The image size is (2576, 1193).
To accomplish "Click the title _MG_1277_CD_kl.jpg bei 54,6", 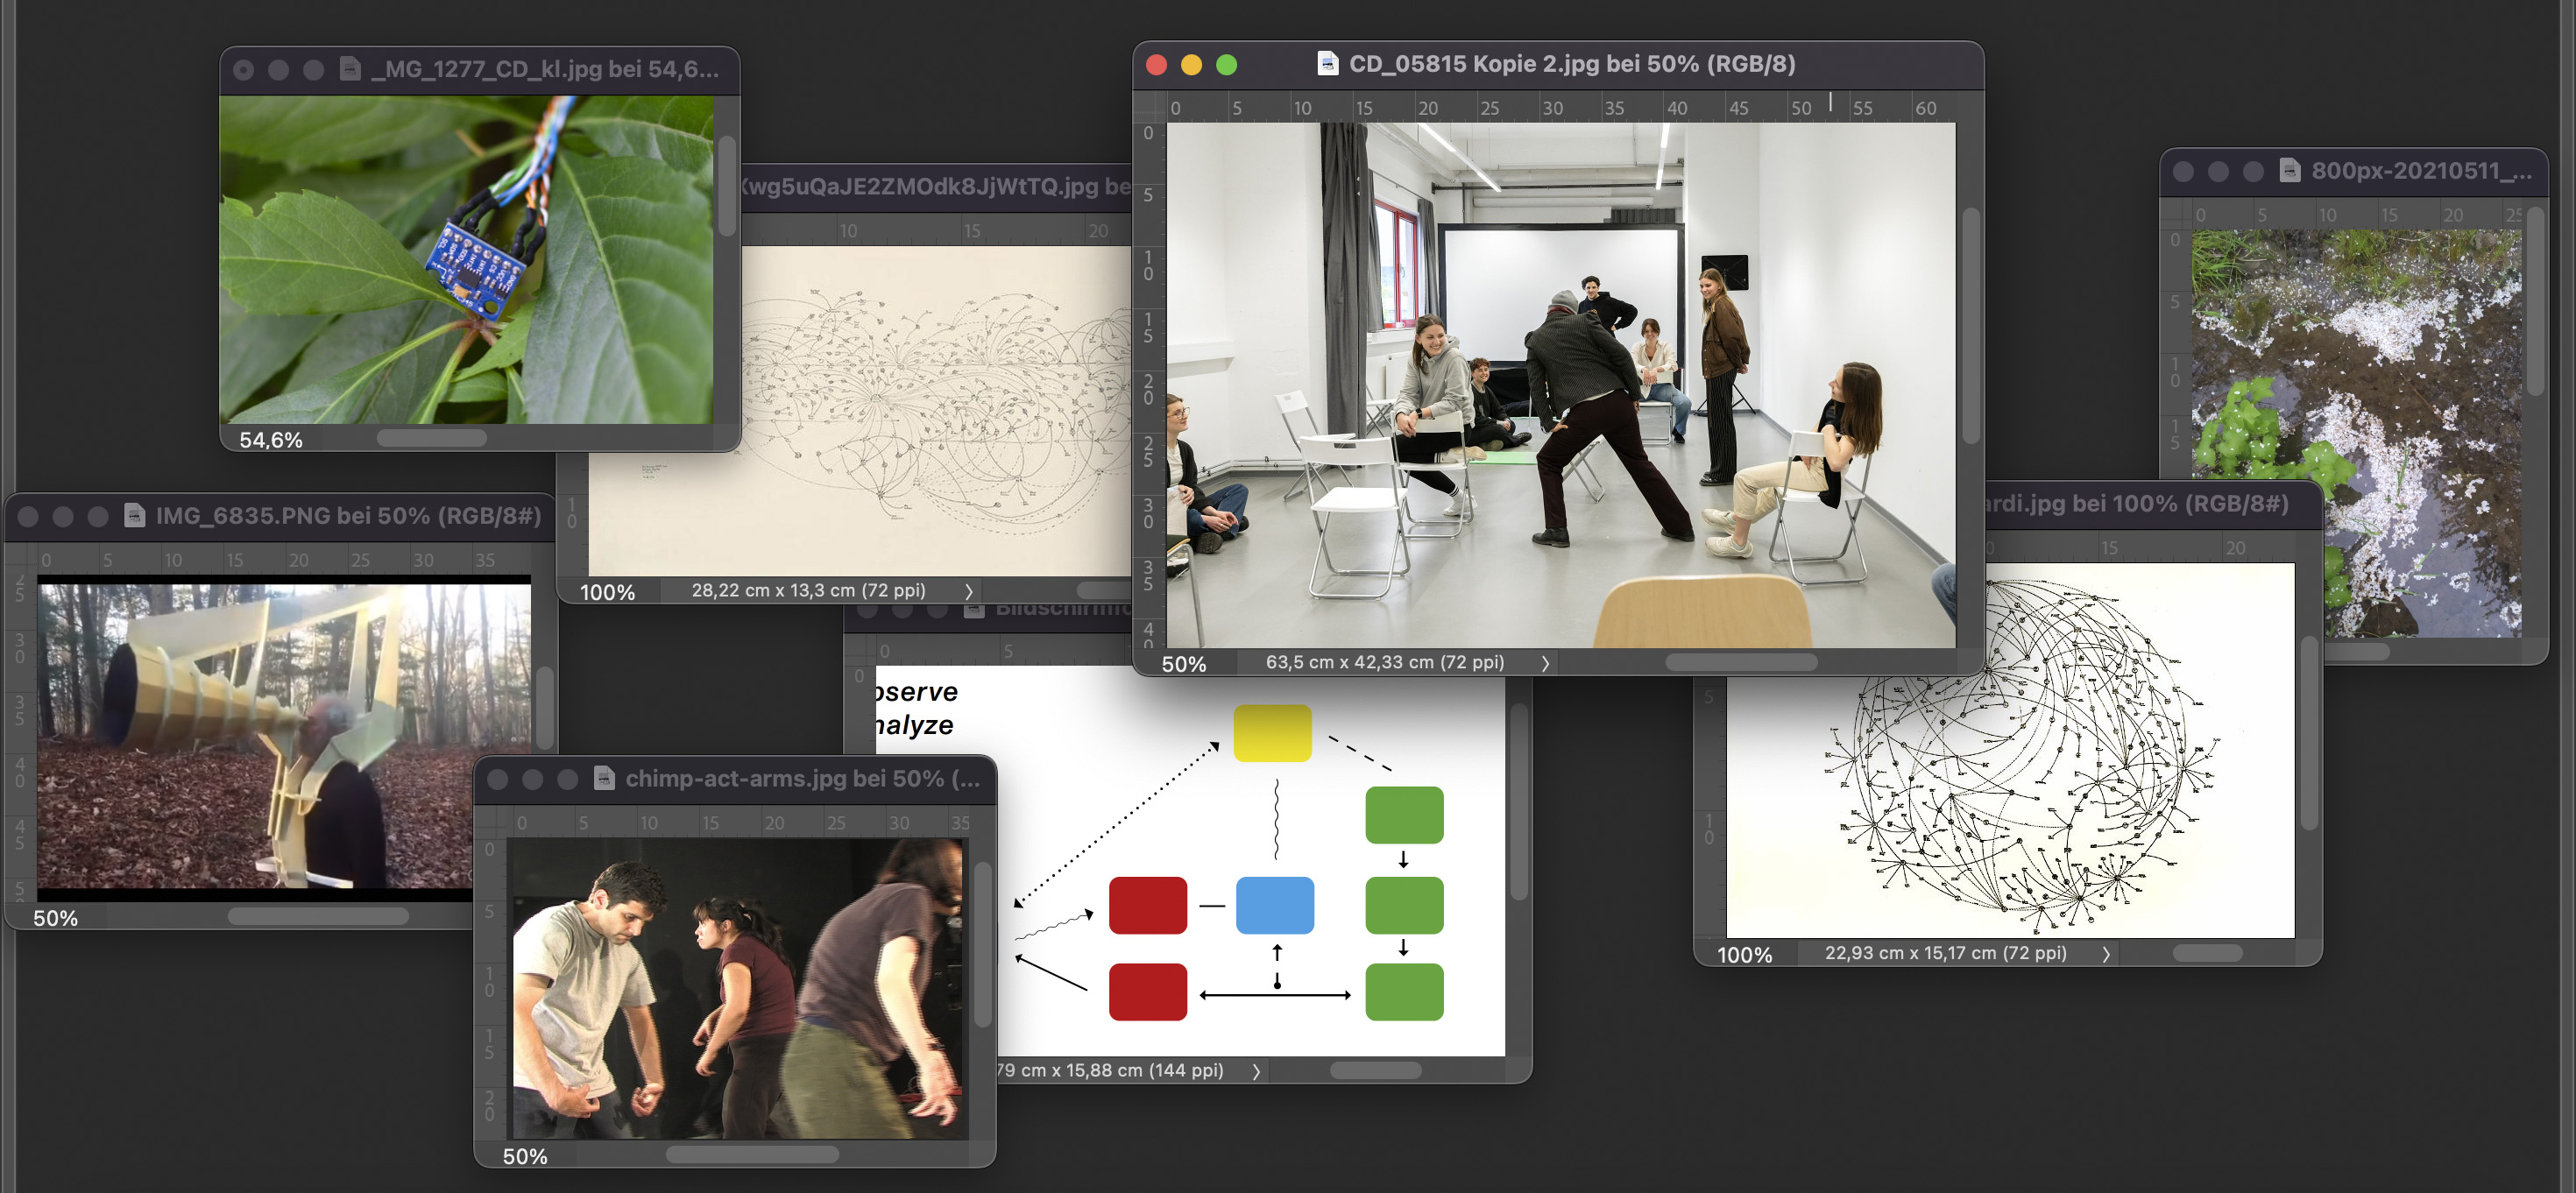I will tap(545, 69).
